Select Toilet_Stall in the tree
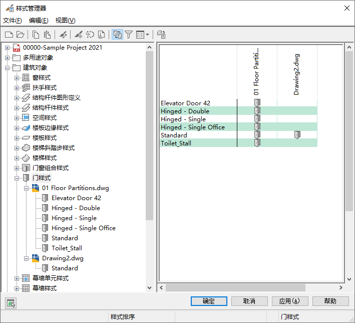The height and width of the screenshot is (323, 355). (x=67, y=248)
